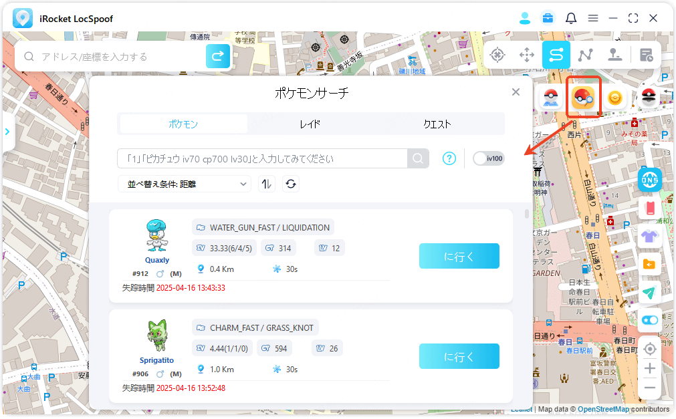Click Sprigatito despawn time 2025-04-16 13:52:48

click(191, 388)
